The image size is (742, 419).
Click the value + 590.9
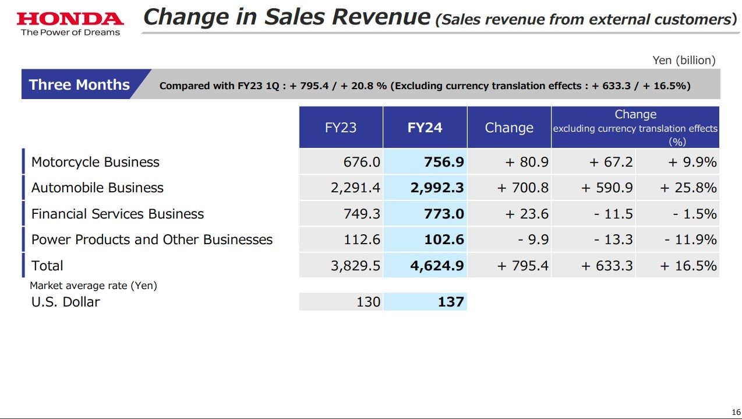click(607, 188)
